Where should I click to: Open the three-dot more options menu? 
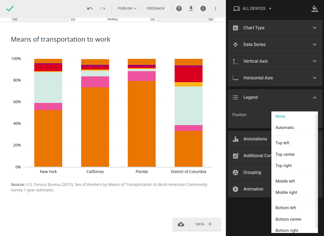(215, 8)
